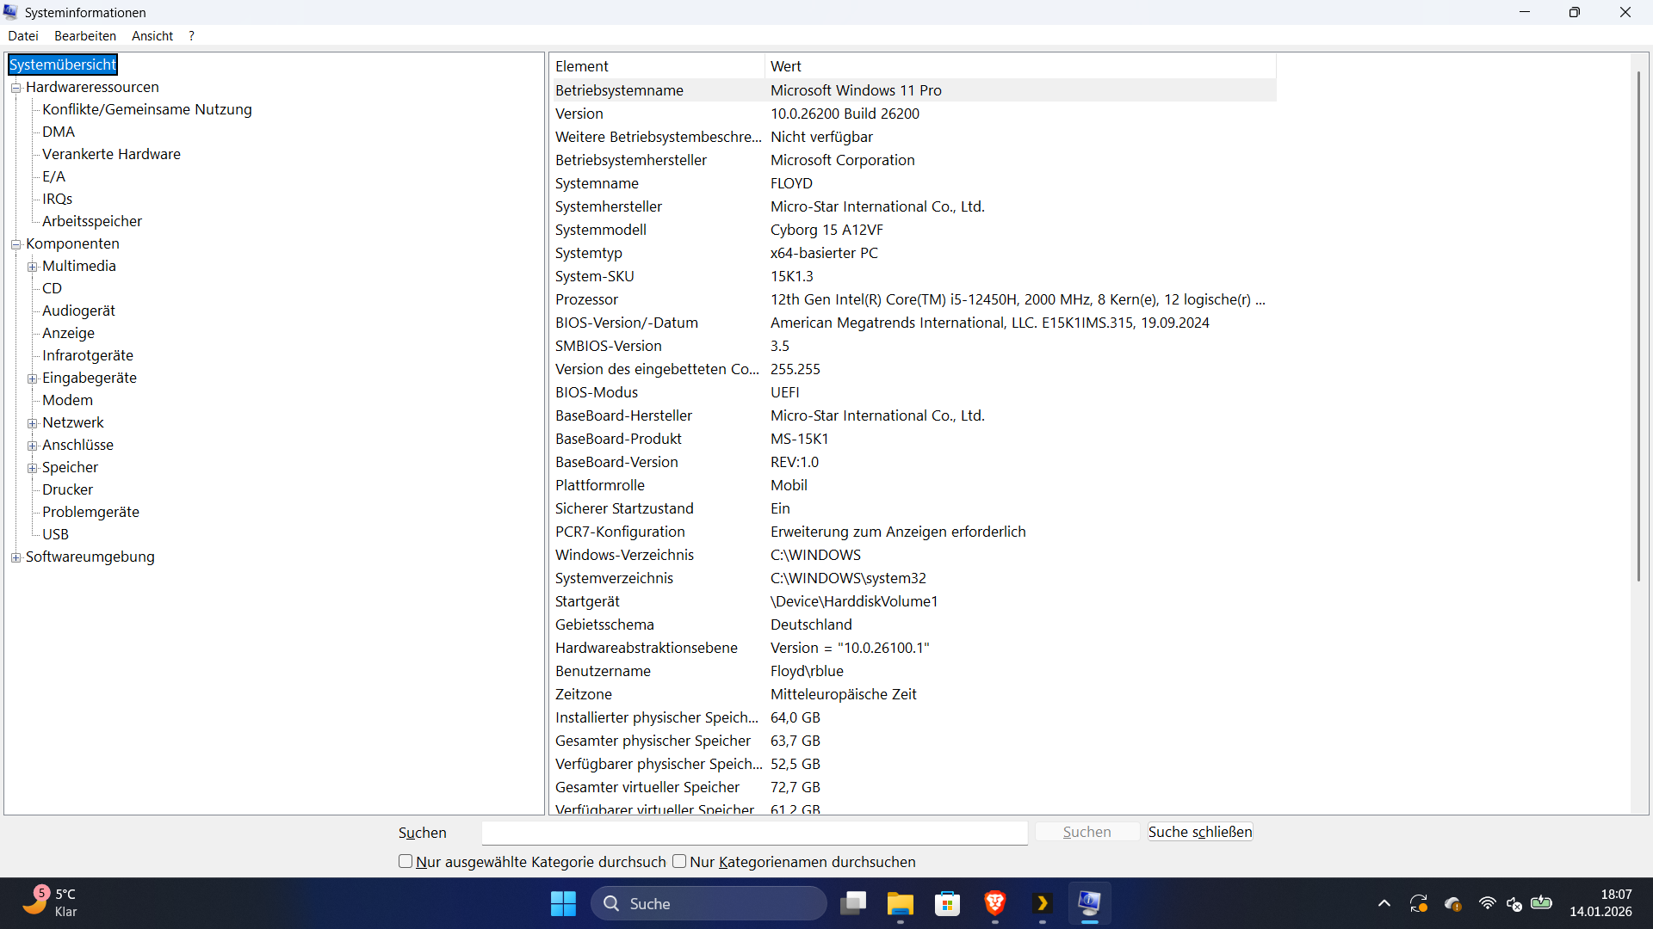Open the weather widget showing 5°C Klar
Image resolution: width=1653 pixels, height=929 pixels.
coord(49,902)
